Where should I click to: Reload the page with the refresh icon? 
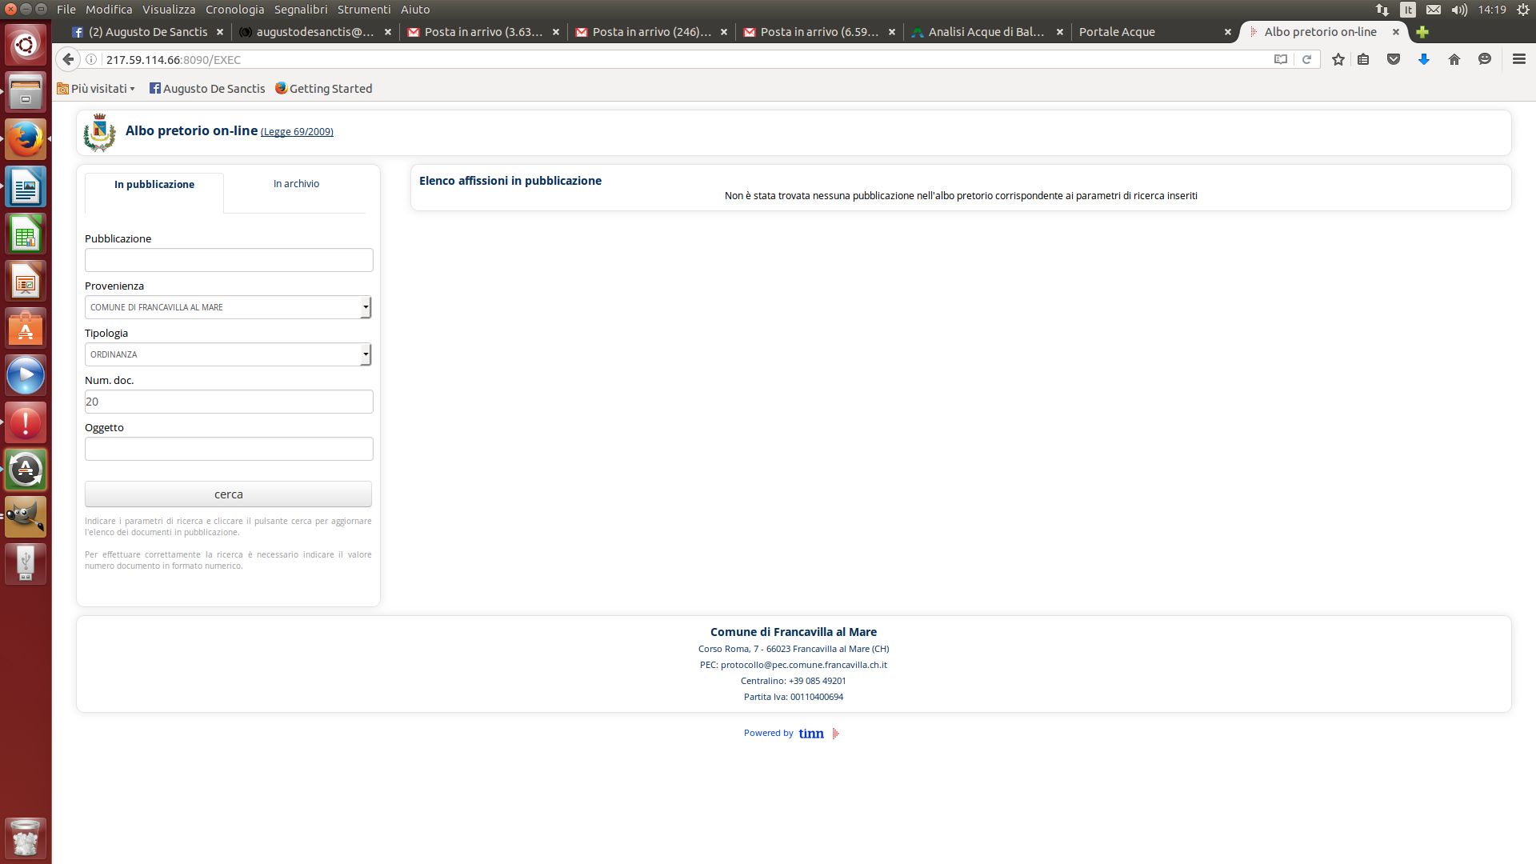pyautogui.click(x=1306, y=59)
